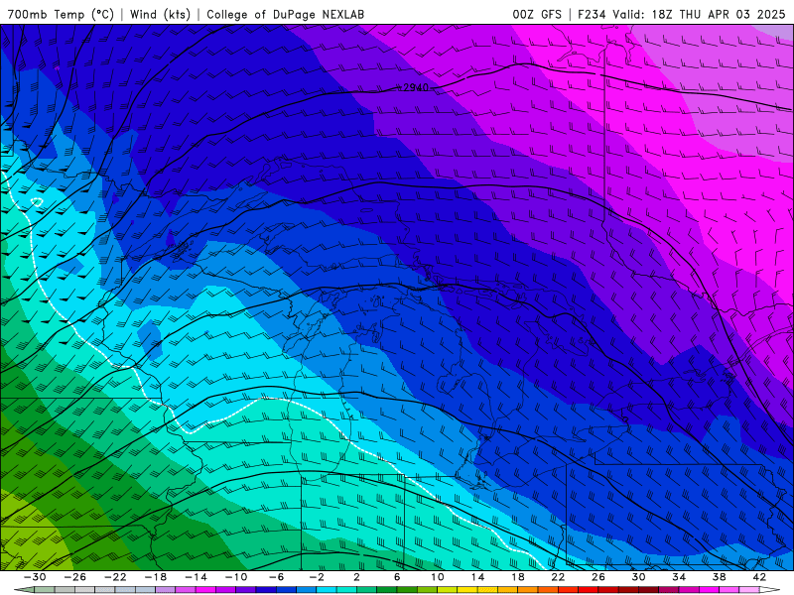This screenshot has width=794, height=595.
Task: Click the color bar's white right arrow end
Action: [770, 590]
